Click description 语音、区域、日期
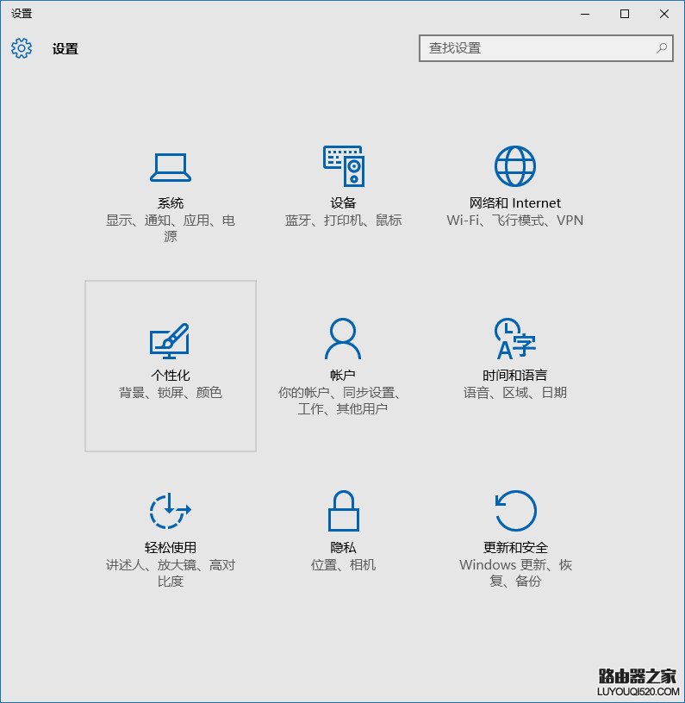 click(x=515, y=392)
